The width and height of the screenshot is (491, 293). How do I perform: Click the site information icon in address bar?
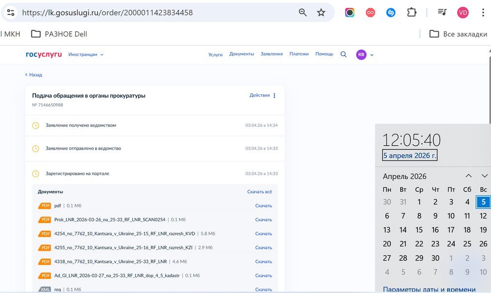pos(11,12)
